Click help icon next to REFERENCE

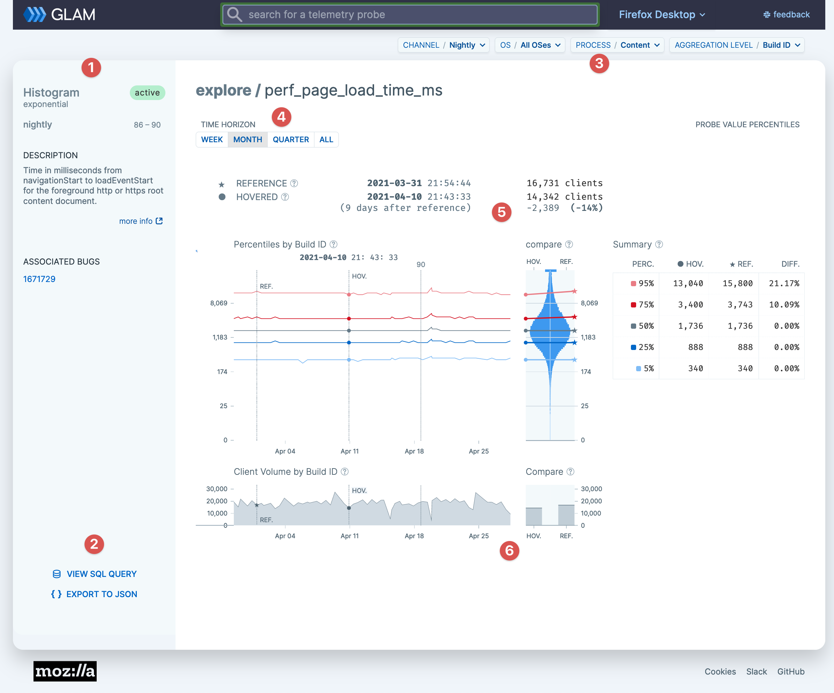coord(294,183)
